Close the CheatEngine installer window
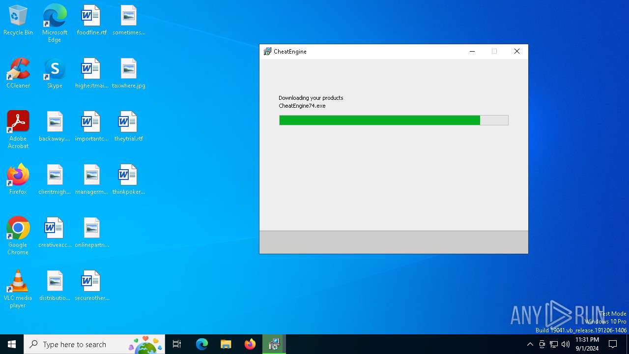The image size is (629, 354). (517, 52)
